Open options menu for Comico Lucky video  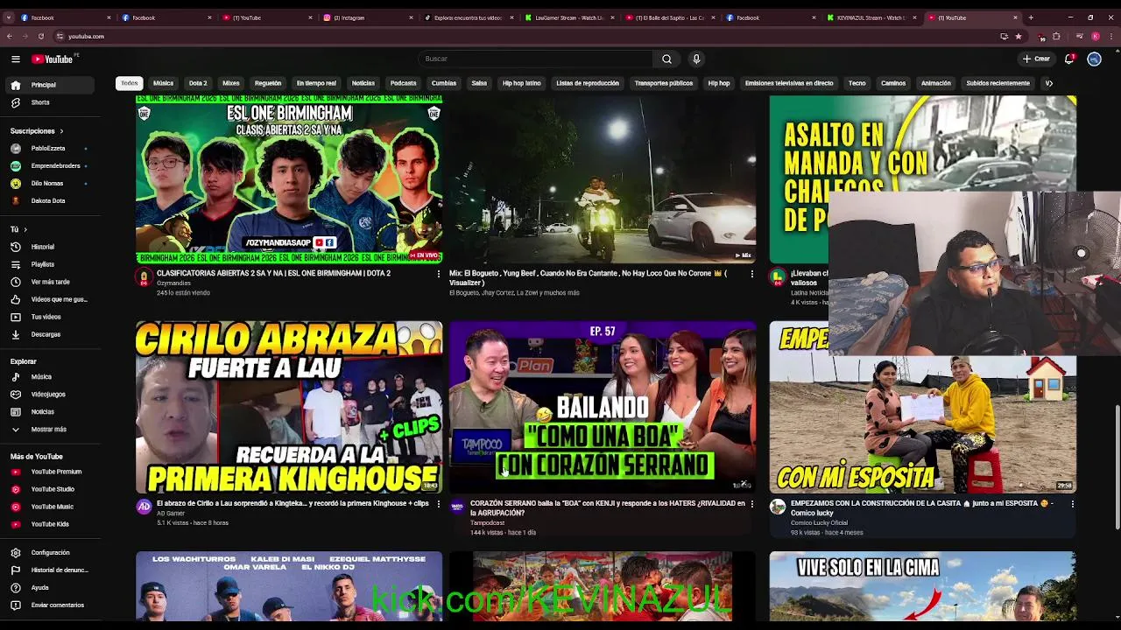point(1072,504)
